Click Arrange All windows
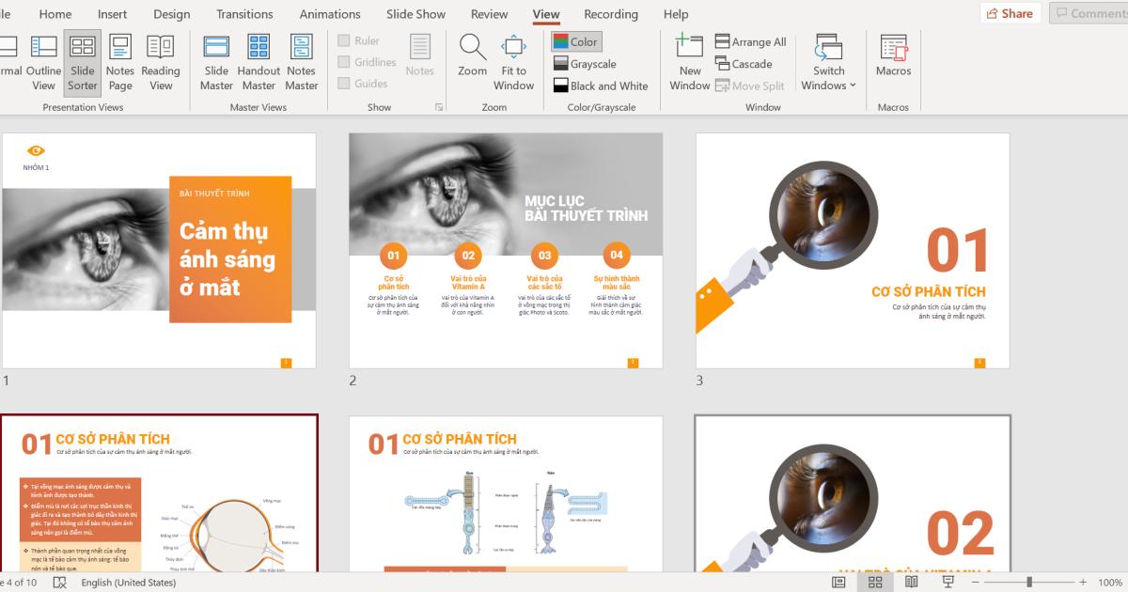This screenshot has width=1128, height=592. click(751, 41)
